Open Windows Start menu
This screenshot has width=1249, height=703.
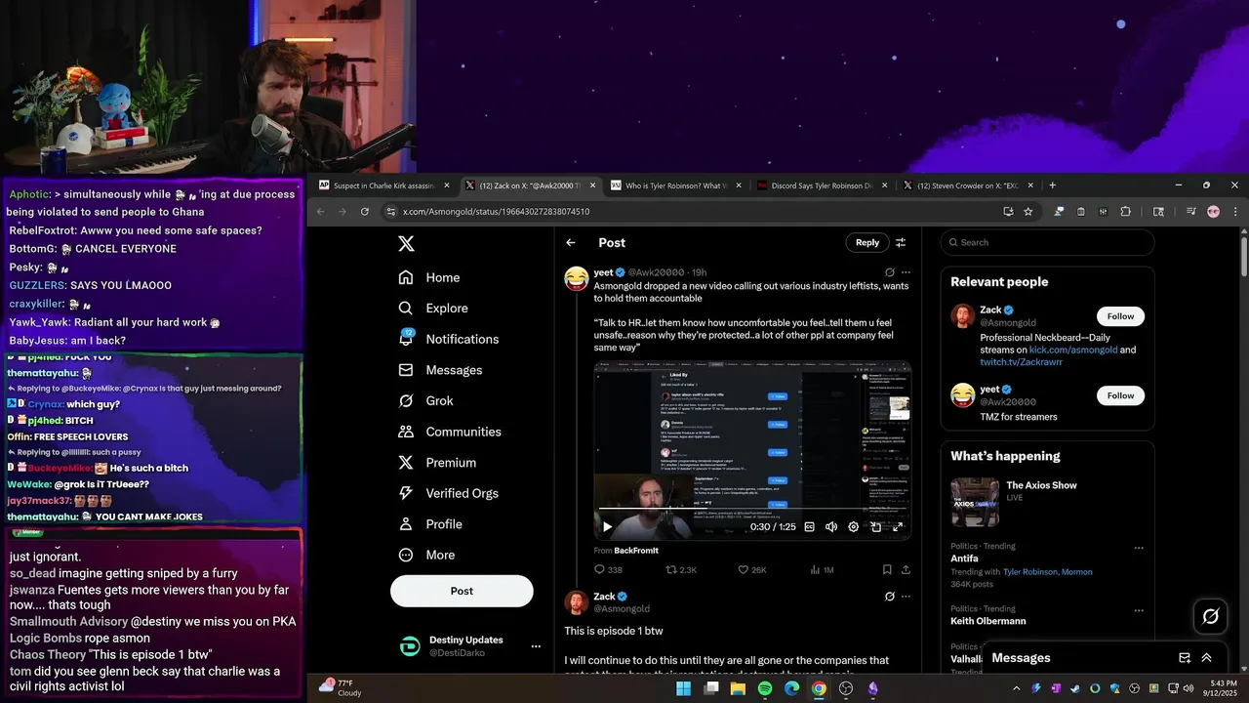coord(683,688)
